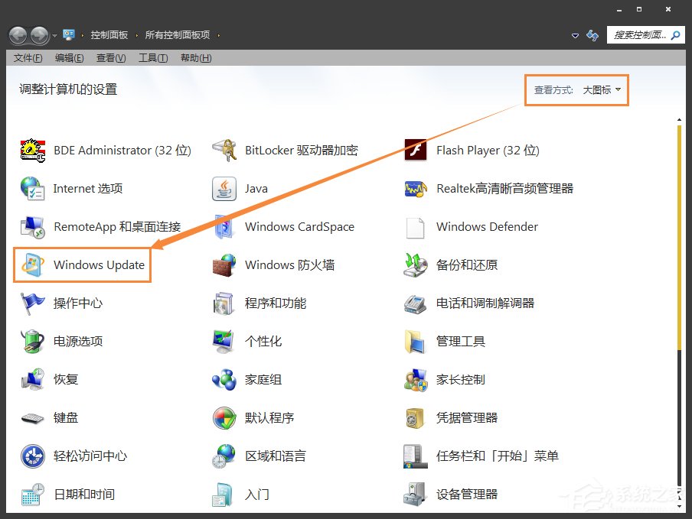Image resolution: width=692 pixels, height=519 pixels.
Task: Open 电源选项 settings
Action: [x=77, y=341]
